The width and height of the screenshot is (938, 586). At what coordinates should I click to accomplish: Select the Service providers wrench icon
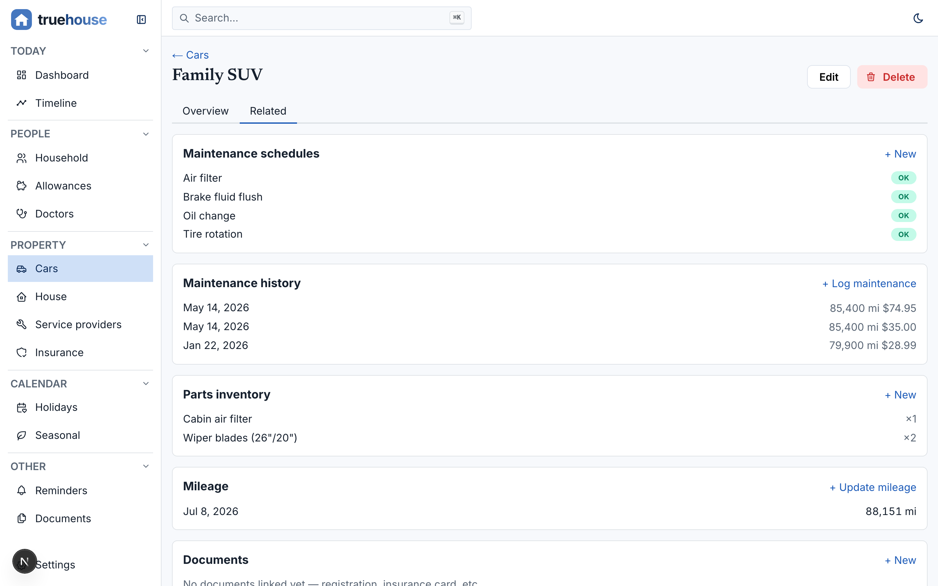click(x=22, y=324)
